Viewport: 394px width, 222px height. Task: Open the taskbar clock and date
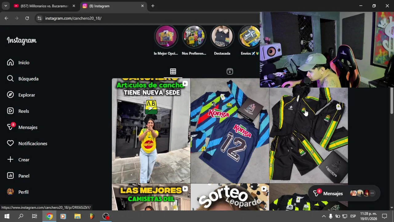pos(368,216)
